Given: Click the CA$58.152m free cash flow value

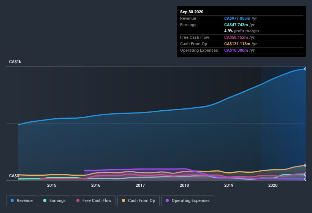Looking at the screenshot, I should 236,37.
